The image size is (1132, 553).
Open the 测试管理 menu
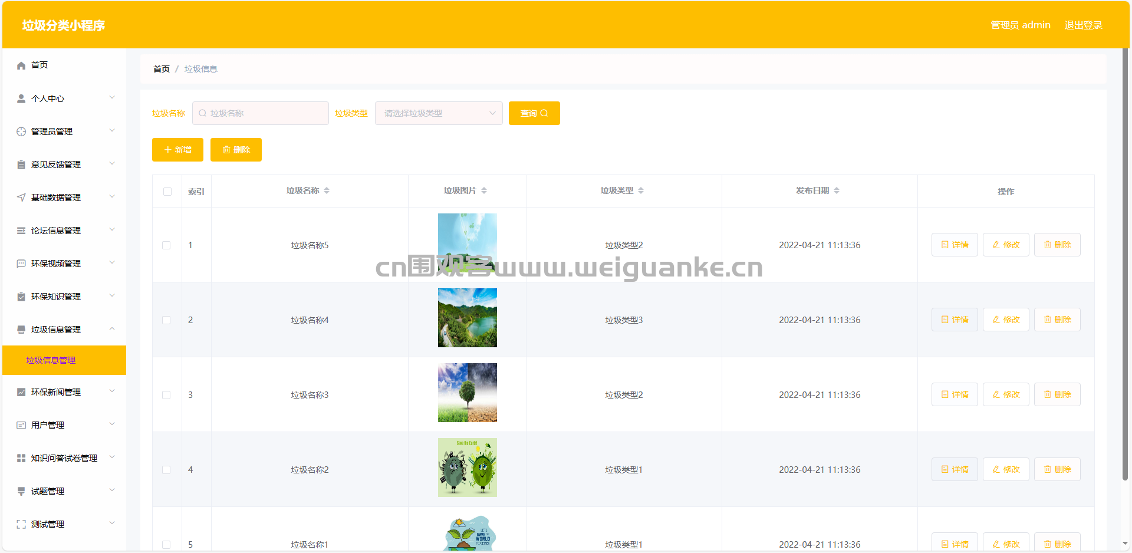[x=64, y=524]
